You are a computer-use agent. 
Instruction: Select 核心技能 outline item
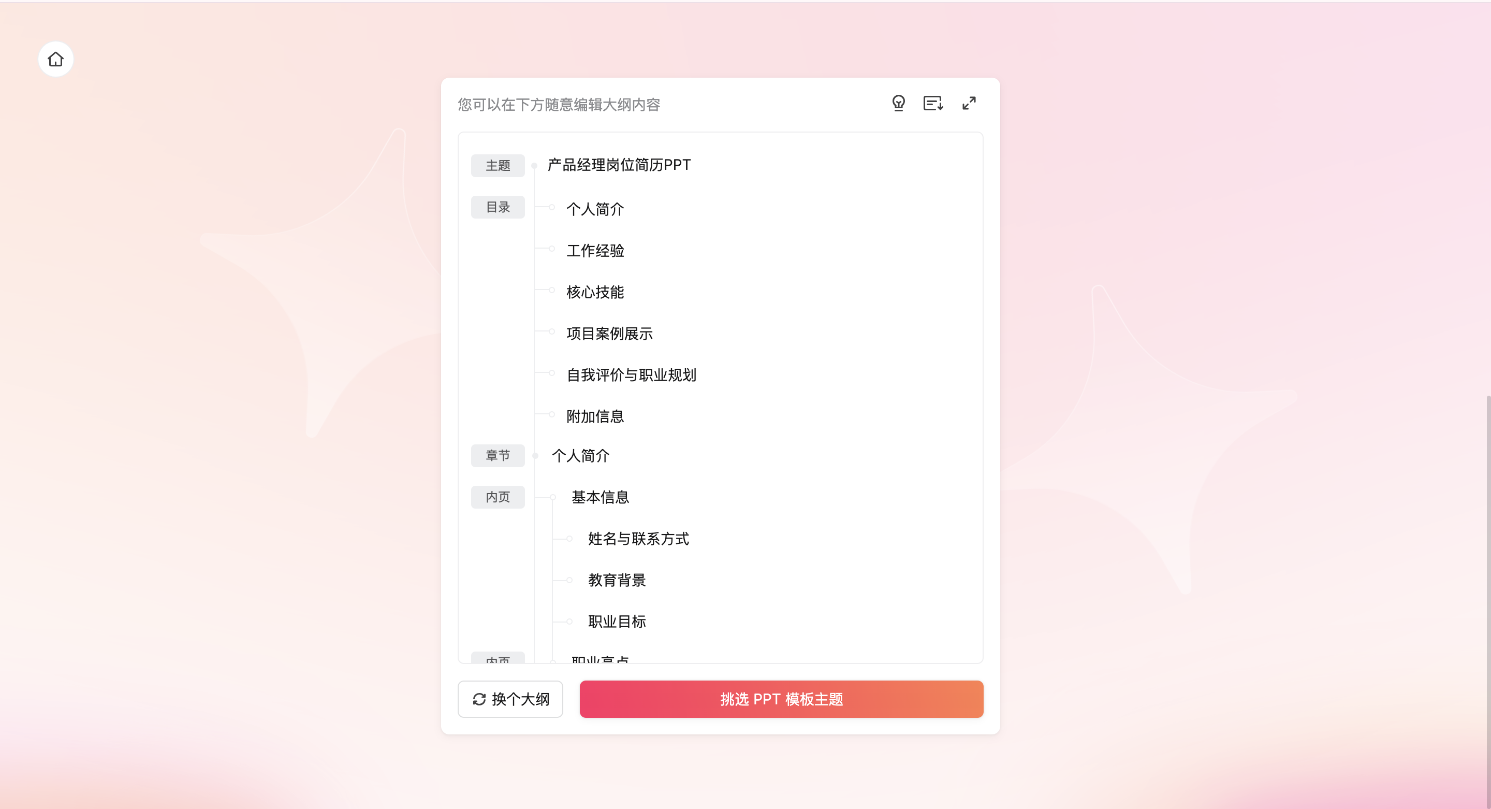click(x=595, y=293)
